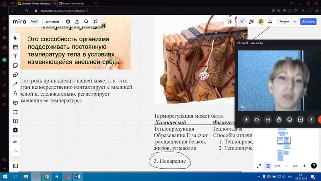Select the Frame tool
This screenshot has width=321, height=181.
pyautogui.click(x=15, y=112)
